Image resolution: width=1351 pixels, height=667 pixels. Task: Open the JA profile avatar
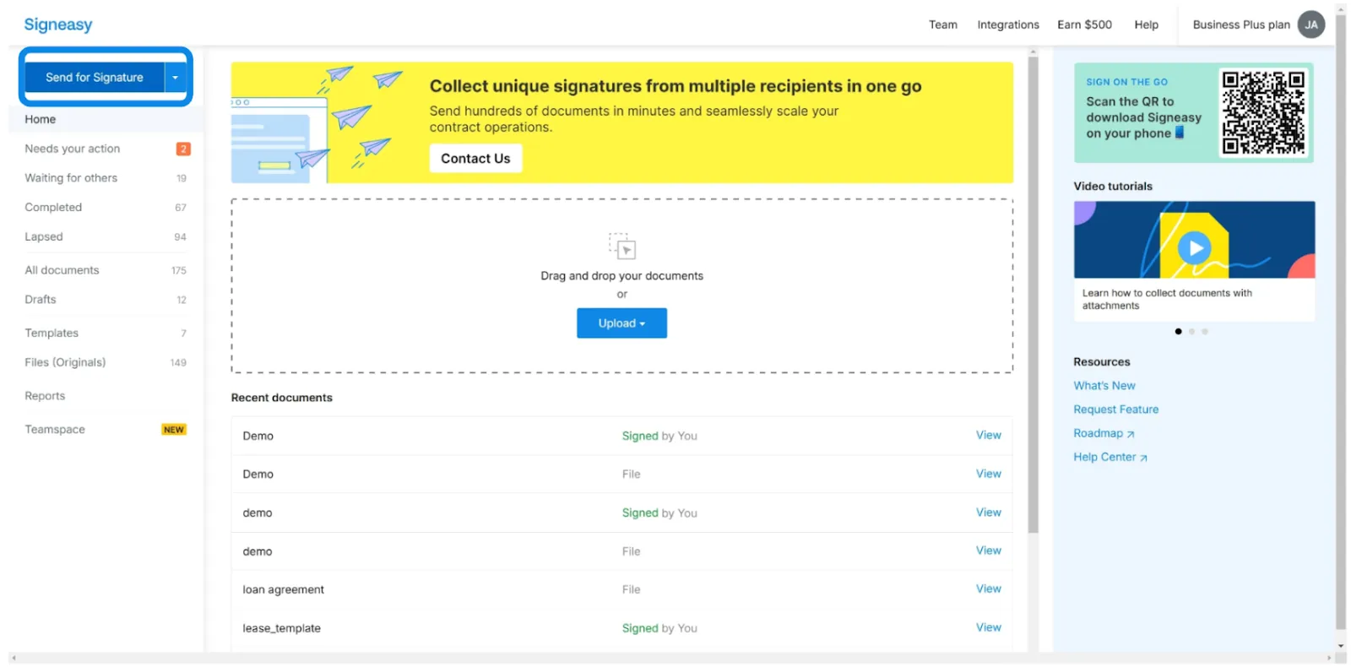pos(1310,24)
